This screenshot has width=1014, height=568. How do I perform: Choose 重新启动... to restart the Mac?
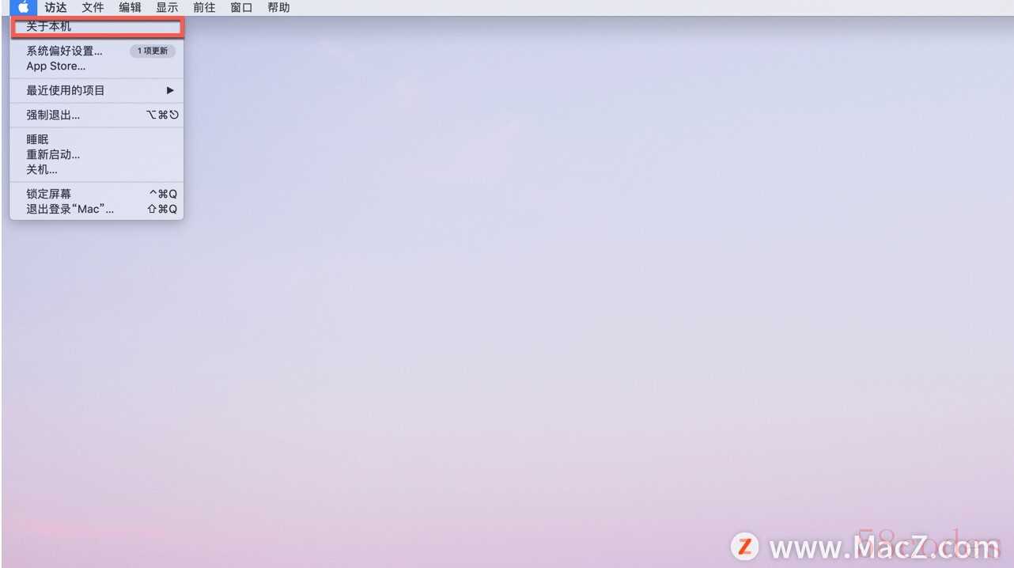coord(53,154)
